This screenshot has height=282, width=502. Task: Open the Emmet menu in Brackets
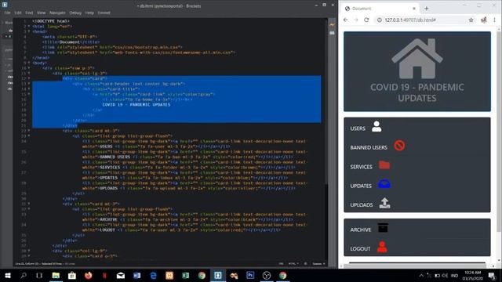pyautogui.click(x=104, y=13)
